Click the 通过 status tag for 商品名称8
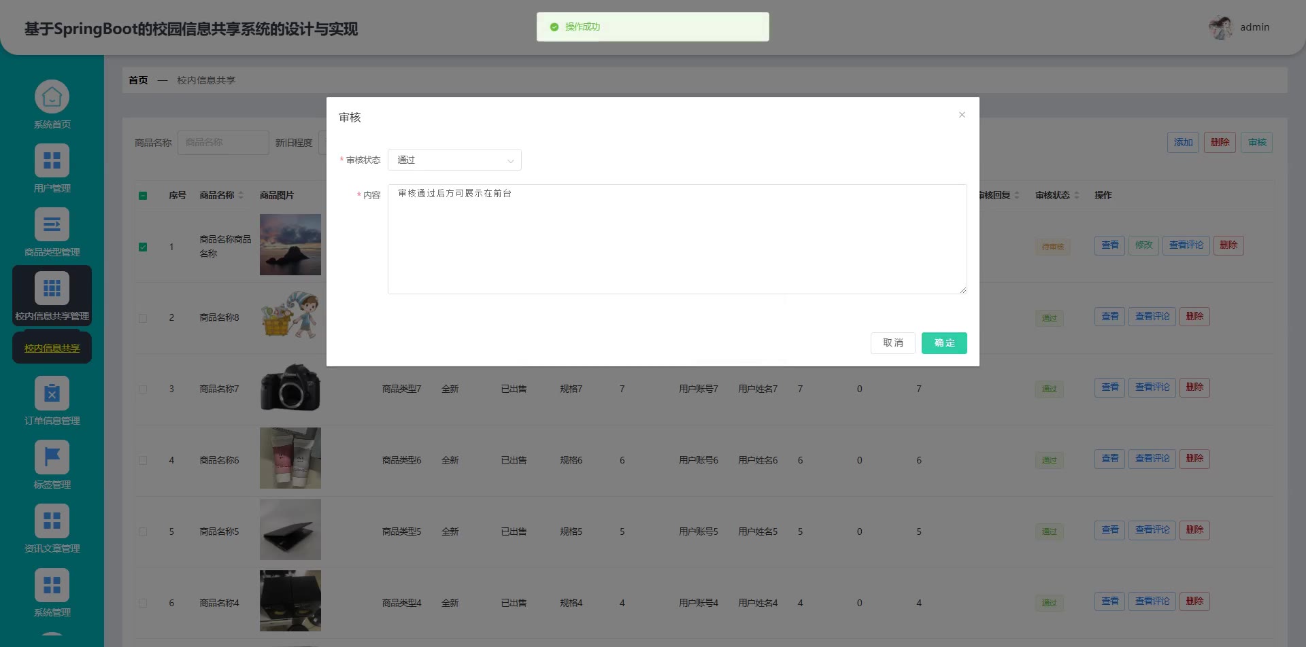Screen dimensions: 1306x647 tap(1050, 318)
